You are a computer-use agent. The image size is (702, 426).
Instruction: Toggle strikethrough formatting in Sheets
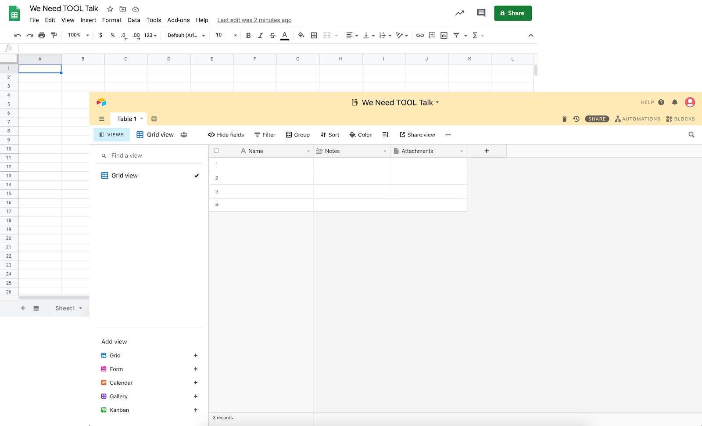pyautogui.click(x=272, y=35)
